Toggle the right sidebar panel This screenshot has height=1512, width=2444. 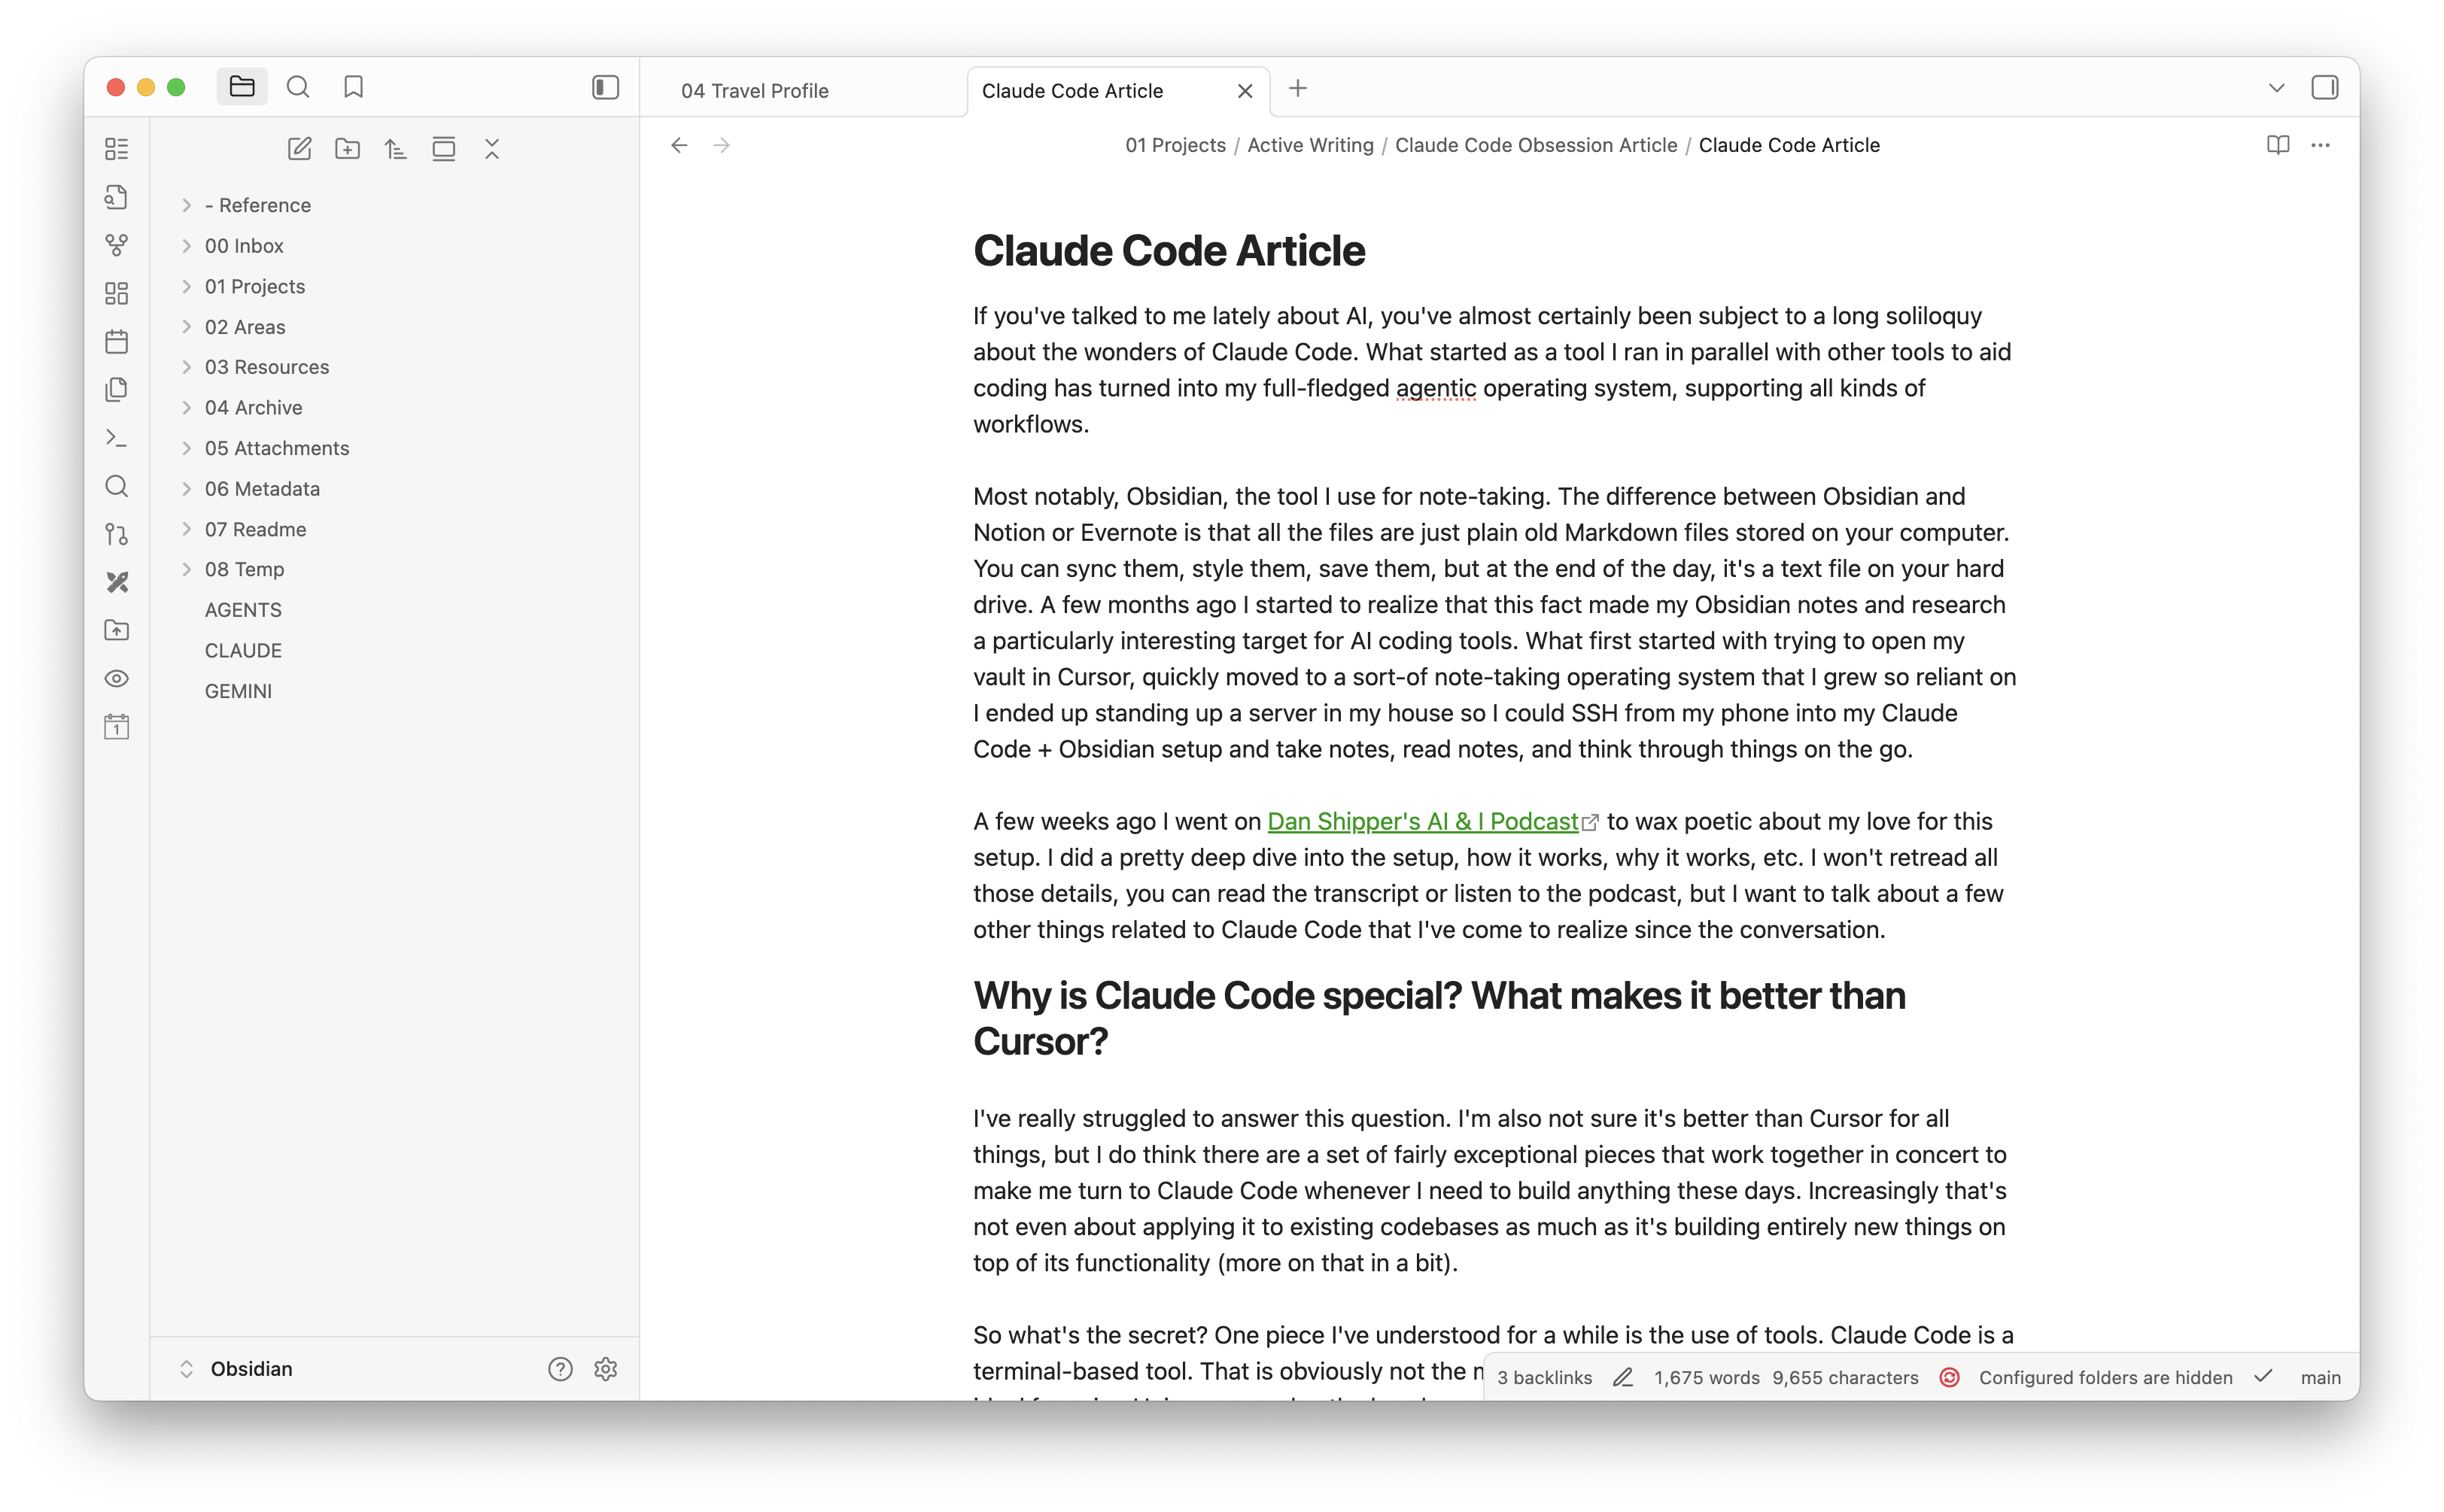coord(2324,88)
